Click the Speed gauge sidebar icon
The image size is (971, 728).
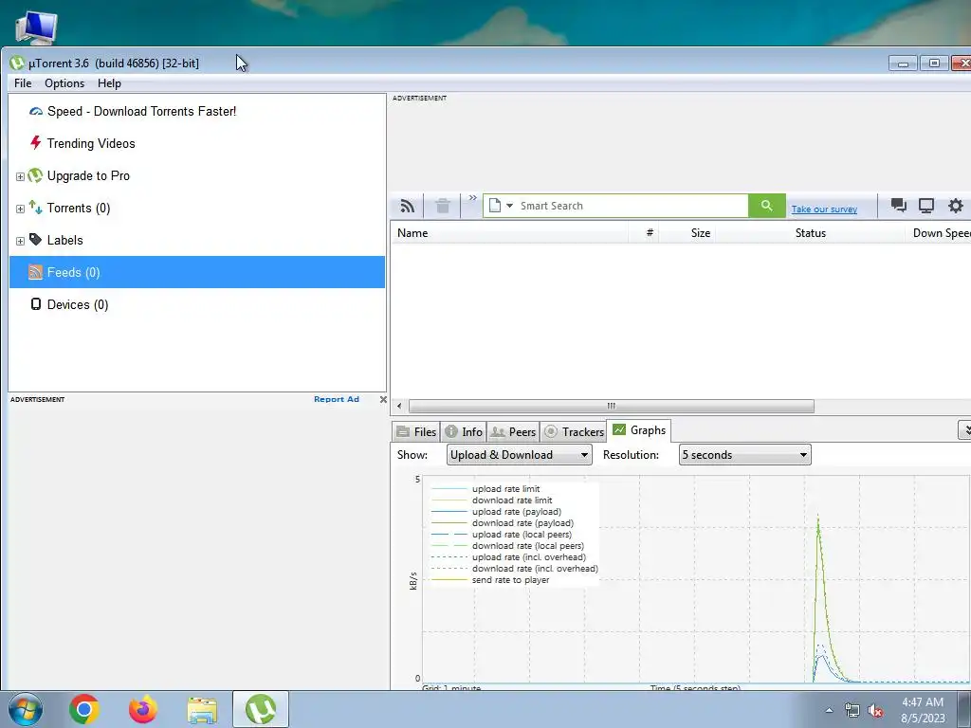tap(36, 112)
